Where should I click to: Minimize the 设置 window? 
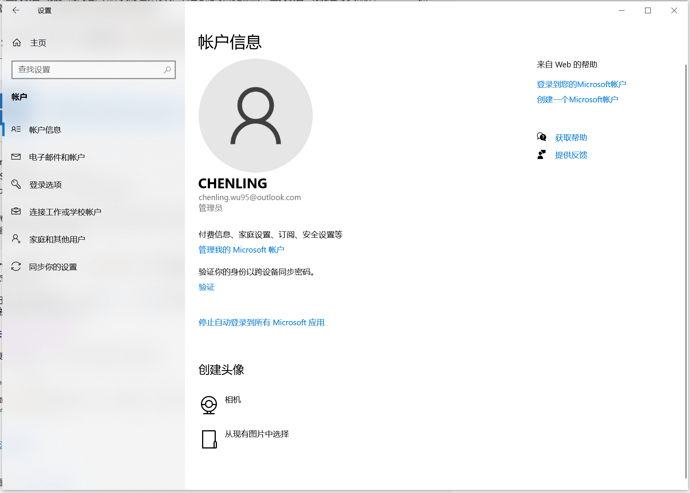(x=622, y=11)
